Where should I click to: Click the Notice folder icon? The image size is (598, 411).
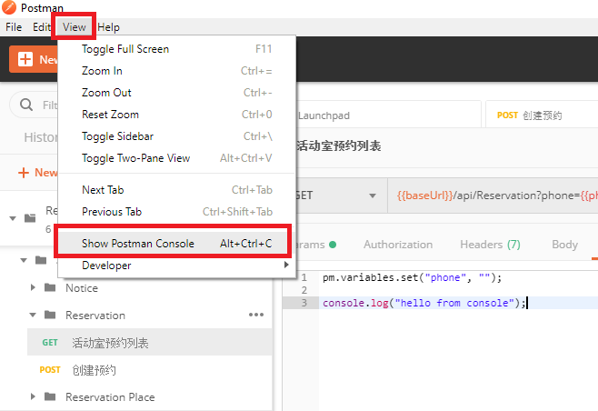50,287
